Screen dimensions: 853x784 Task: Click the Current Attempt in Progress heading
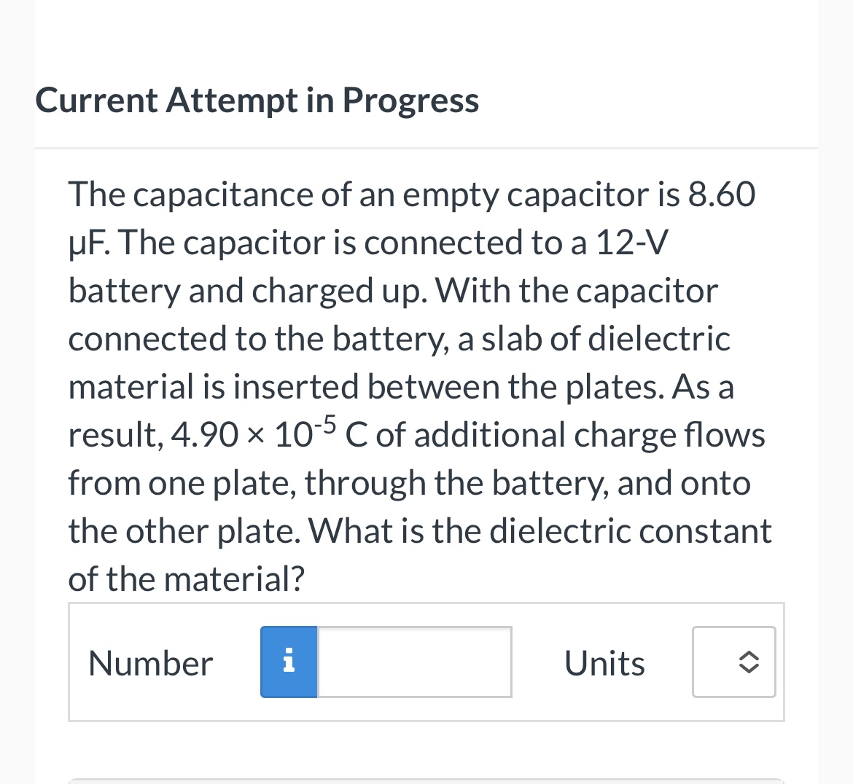click(x=257, y=100)
